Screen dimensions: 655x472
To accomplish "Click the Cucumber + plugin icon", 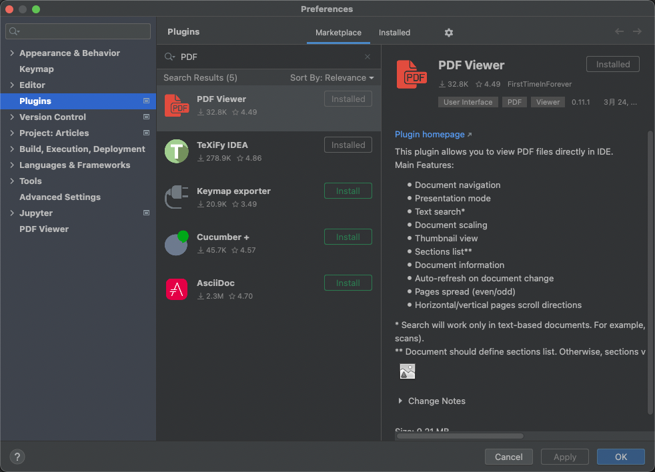I will (x=177, y=243).
